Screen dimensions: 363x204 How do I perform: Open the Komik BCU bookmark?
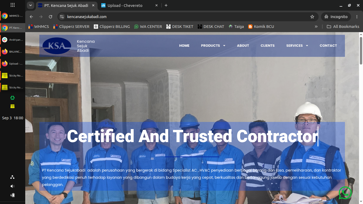click(261, 27)
